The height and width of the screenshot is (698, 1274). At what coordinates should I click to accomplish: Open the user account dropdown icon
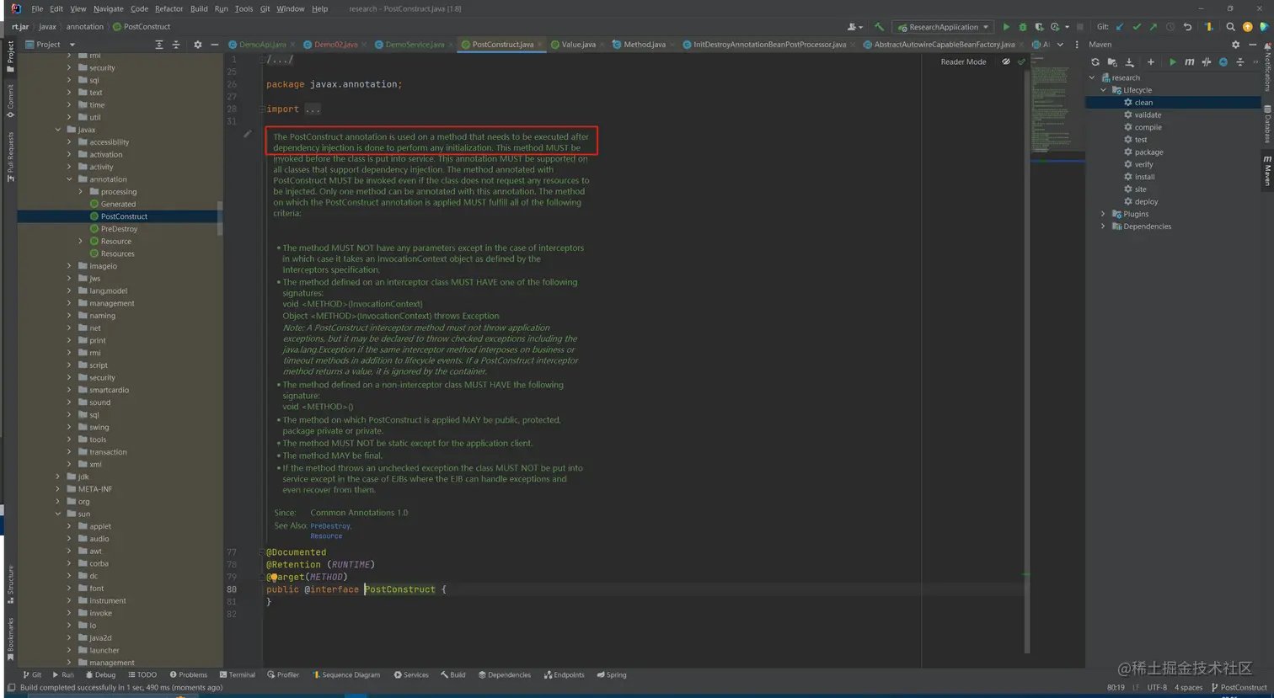click(854, 27)
